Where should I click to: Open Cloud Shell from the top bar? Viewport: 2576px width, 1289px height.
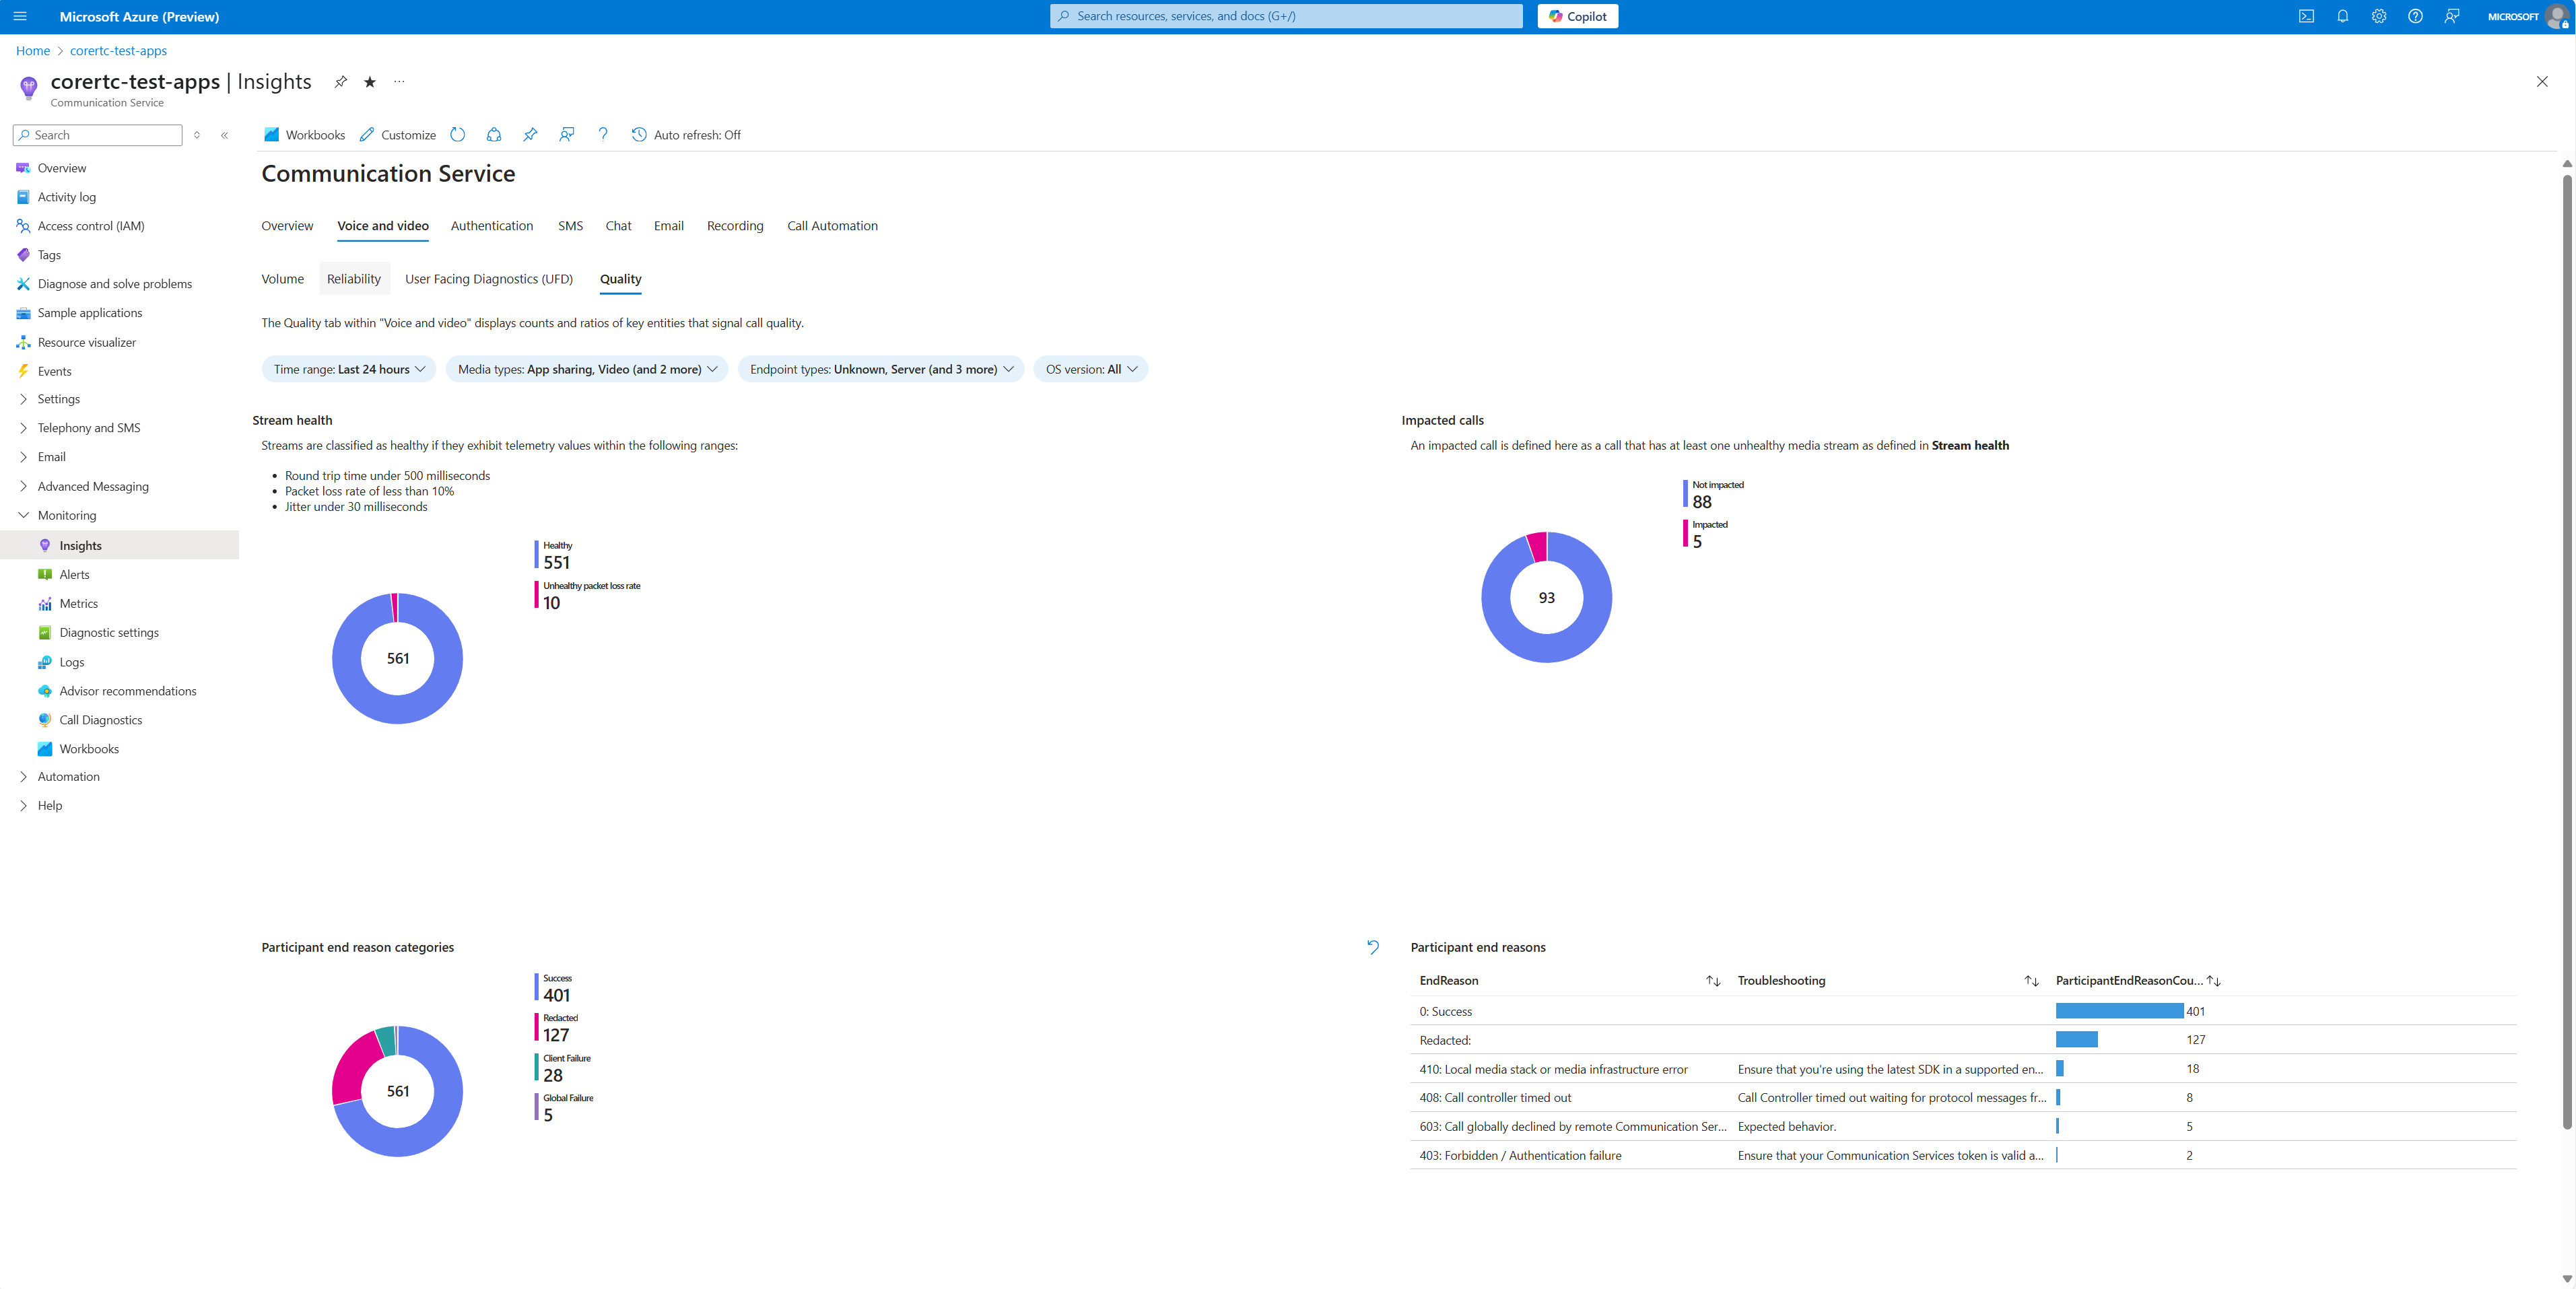(x=2306, y=16)
